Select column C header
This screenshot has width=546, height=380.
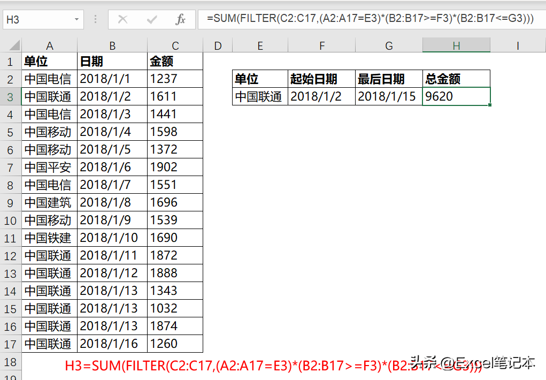(175, 45)
